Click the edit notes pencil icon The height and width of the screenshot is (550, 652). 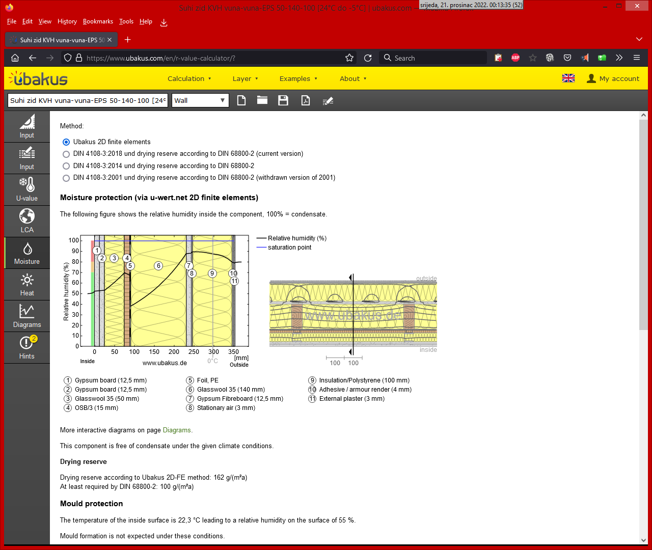(328, 100)
